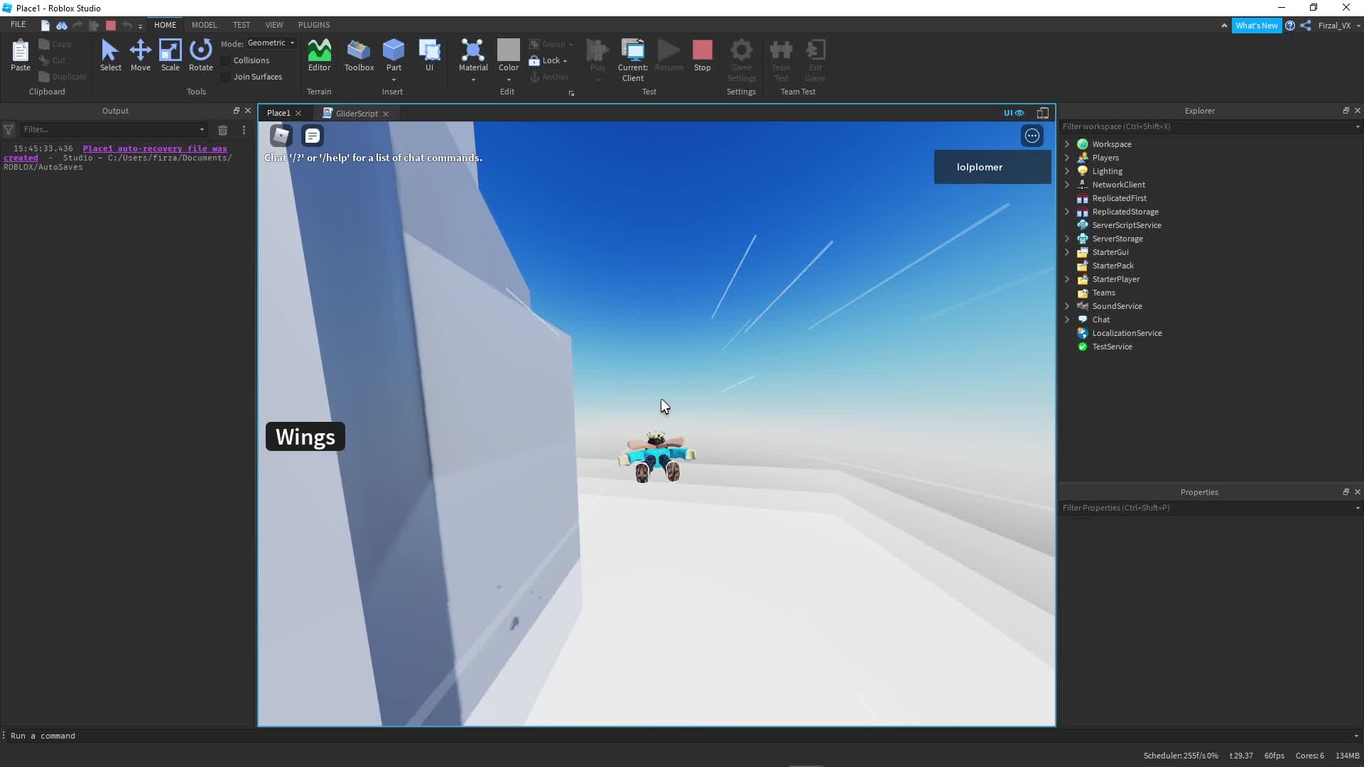This screenshot has width=1364, height=767.
Task: Expand the ReplicatedStorage tree node
Action: click(1066, 212)
